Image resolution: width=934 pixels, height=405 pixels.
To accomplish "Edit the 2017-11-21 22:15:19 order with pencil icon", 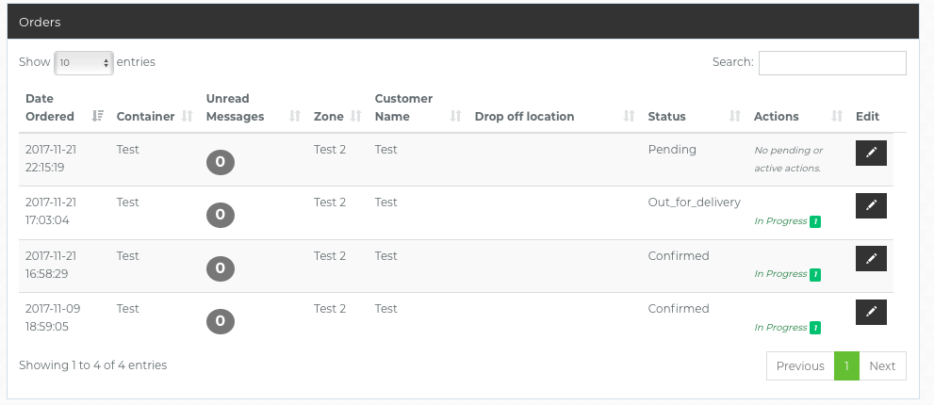I will (x=871, y=153).
